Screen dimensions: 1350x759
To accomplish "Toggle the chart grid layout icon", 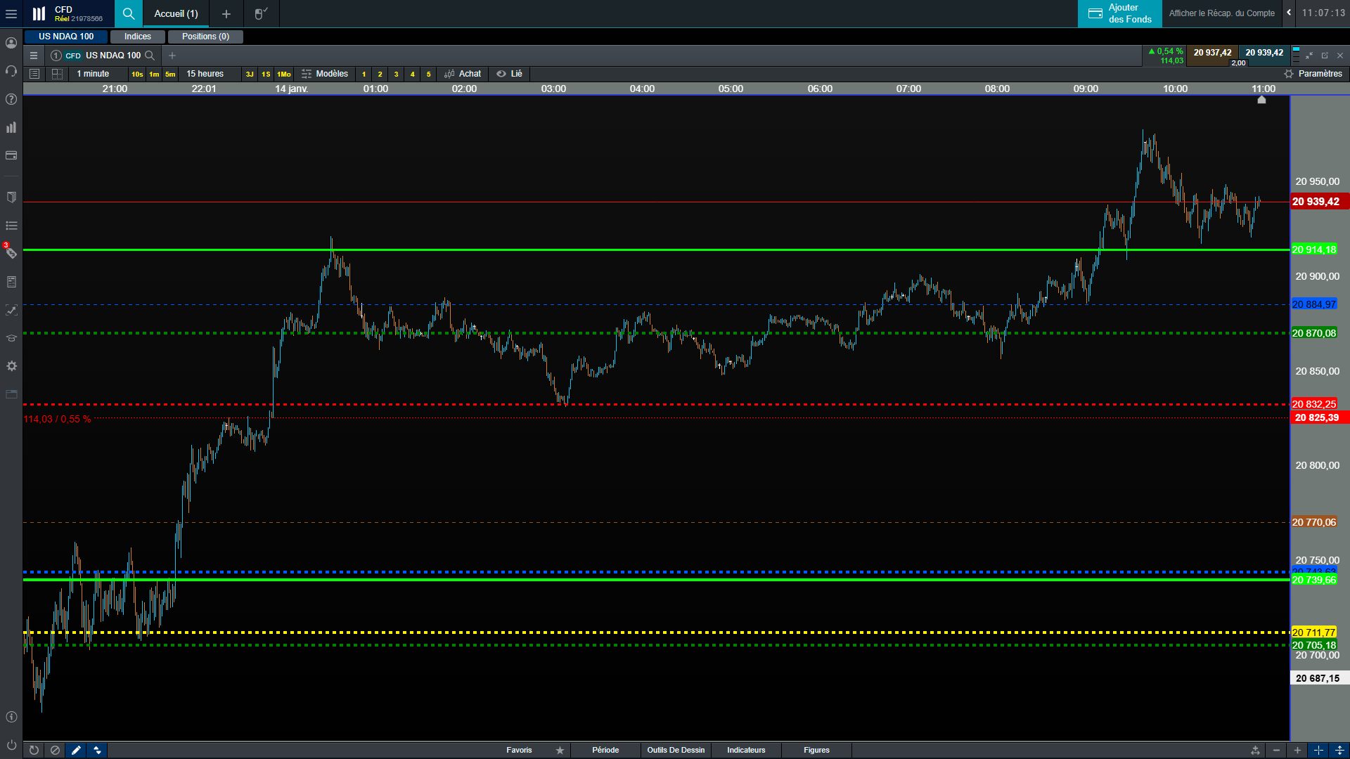I will (x=57, y=74).
